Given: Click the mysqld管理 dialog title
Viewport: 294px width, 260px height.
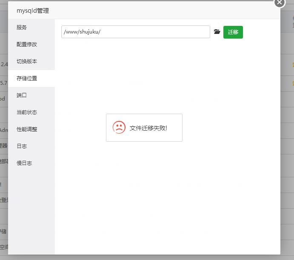Looking at the screenshot, I should click(x=33, y=11).
